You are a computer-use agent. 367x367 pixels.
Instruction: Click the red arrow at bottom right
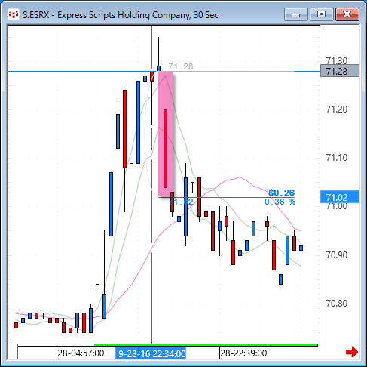point(352,352)
